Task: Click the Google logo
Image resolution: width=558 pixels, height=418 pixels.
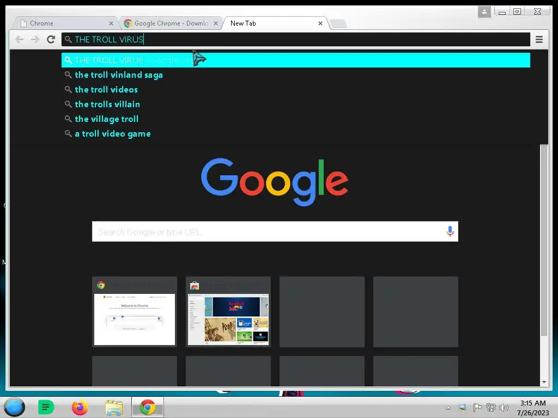Action: pyautogui.click(x=275, y=182)
